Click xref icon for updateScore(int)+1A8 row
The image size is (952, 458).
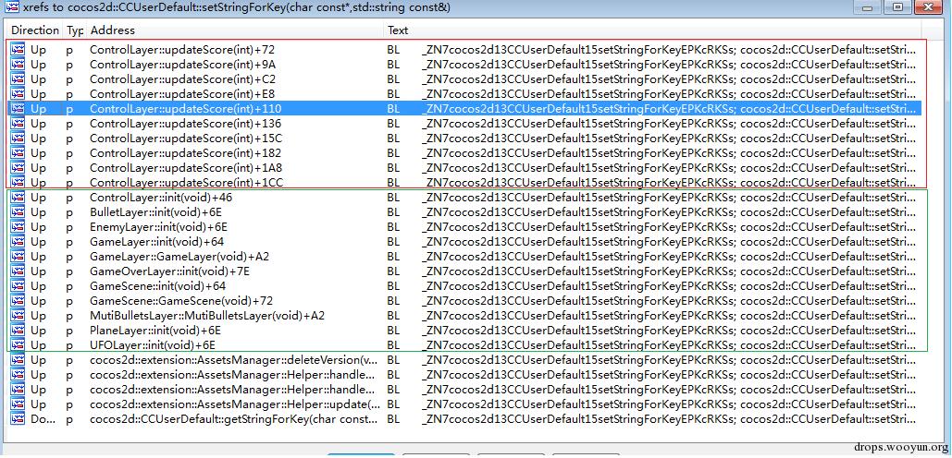tap(17, 168)
